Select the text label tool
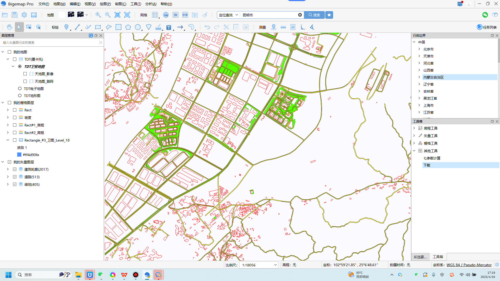Viewport: 500px width, 281px height. [x=169, y=27]
